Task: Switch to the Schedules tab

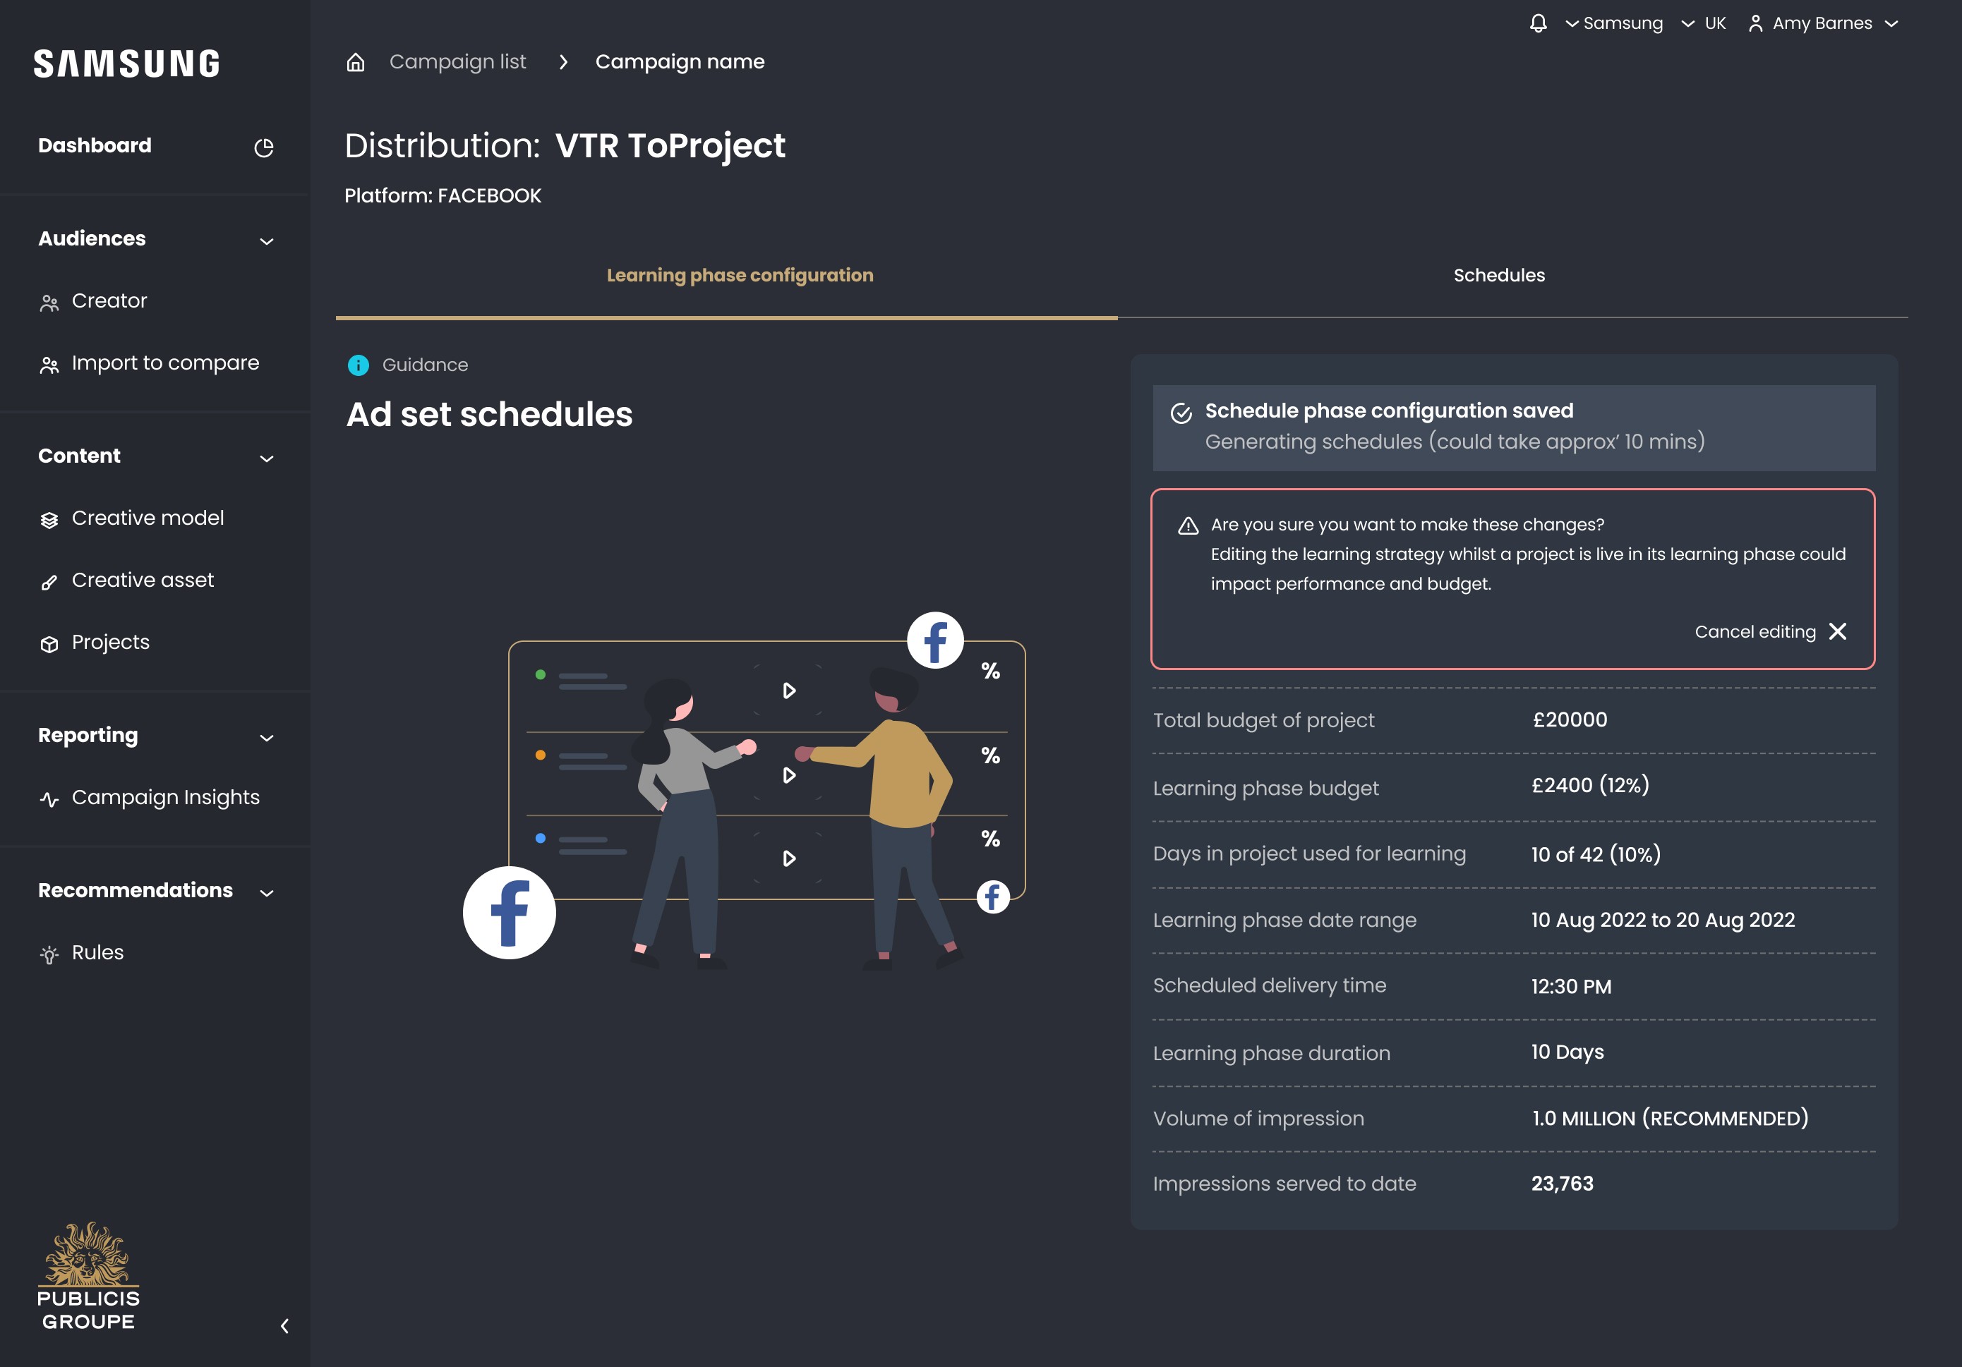Action: [x=1499, y=275]
